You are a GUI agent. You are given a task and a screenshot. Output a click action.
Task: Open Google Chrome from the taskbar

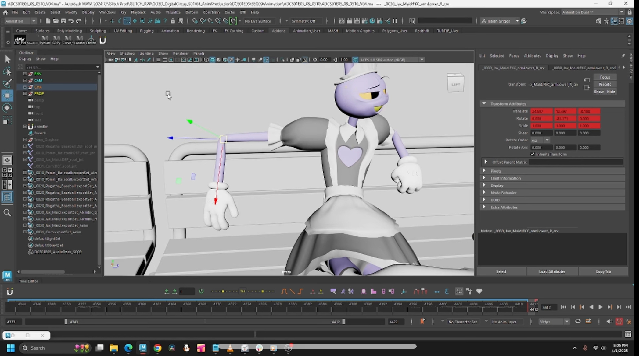click(157, 348)
